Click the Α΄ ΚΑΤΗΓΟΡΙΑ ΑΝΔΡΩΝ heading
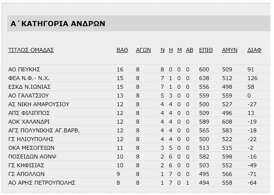Image resolution: width=274 pixels, height=195 pixels. (58, 24)
